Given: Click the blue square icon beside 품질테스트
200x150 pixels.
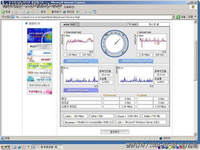Looking at the screenshot, I should point(26,24).
